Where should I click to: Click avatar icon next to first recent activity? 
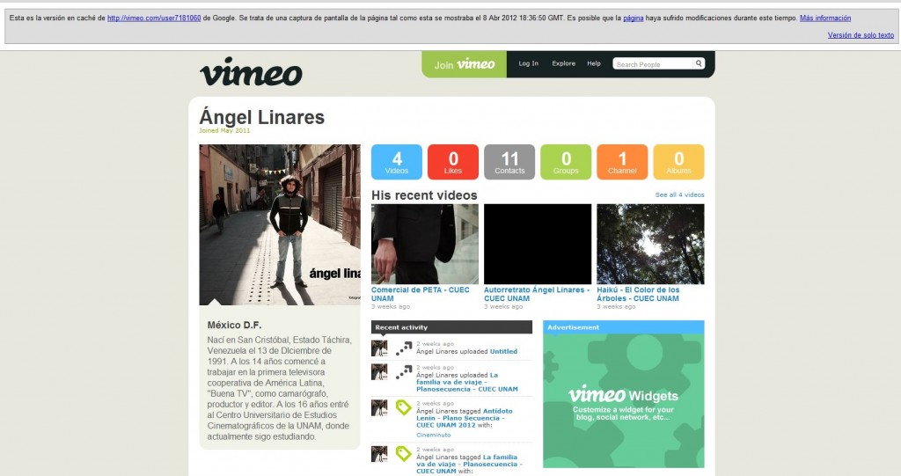point(379,348)
